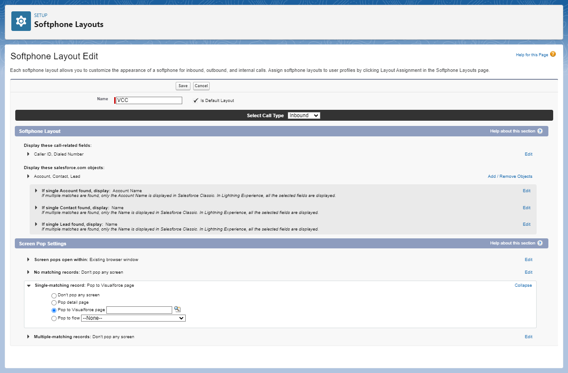The image size is (568, 373).
Task: Open the Help for this Page link
Action: click(x=532, y=55)
